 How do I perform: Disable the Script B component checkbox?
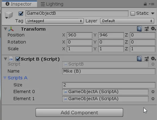coord(18,59)
